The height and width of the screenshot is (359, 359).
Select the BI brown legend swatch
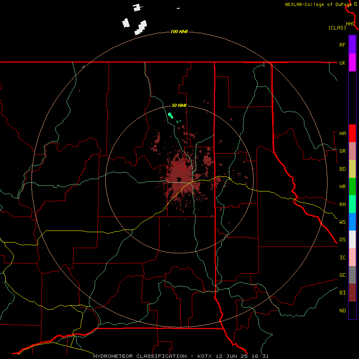click(352, 293)
